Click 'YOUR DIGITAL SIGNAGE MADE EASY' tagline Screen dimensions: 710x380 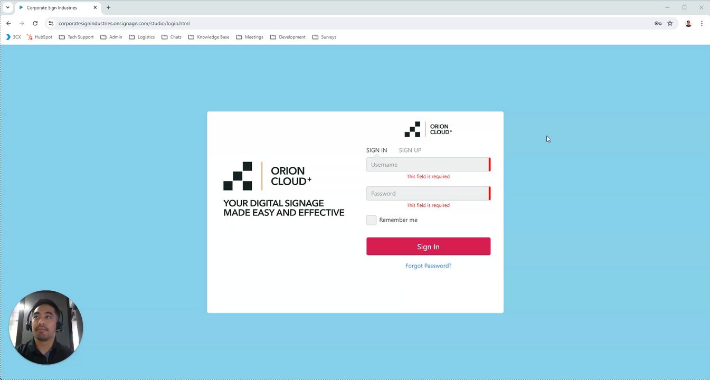coord(284,208)
